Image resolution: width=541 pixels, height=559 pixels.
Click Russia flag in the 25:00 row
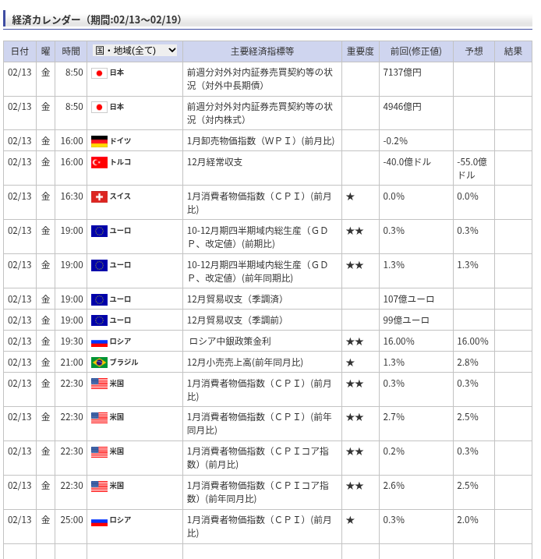pyautogui.click(x=99, y=520)
